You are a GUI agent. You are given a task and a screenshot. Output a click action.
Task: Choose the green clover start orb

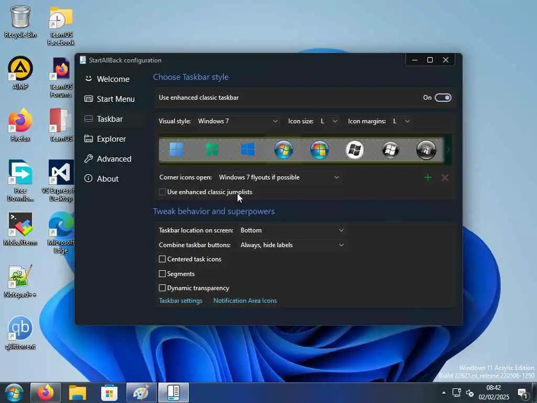(212, 150)
